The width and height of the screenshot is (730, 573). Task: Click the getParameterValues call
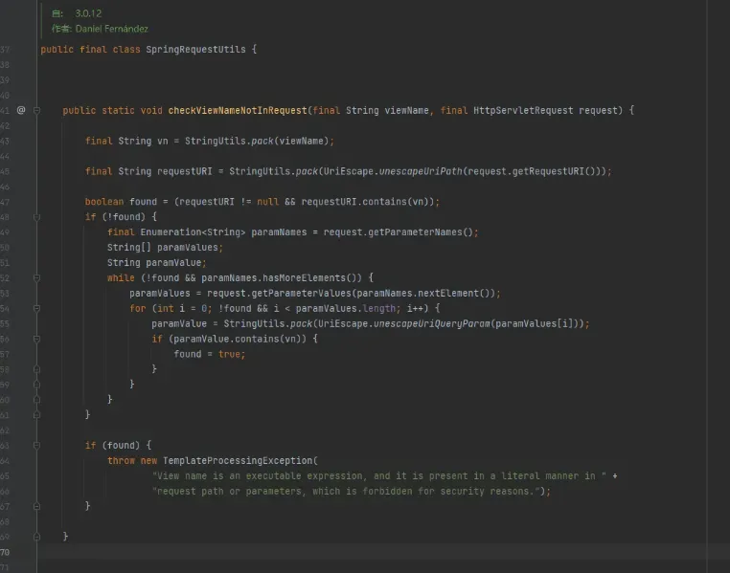[301, 294]
